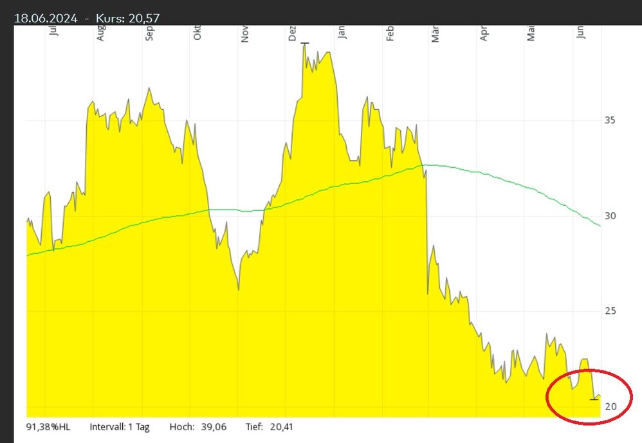Click the 'Aug' month axis label
642x443 pixels.
click(100, 34)
